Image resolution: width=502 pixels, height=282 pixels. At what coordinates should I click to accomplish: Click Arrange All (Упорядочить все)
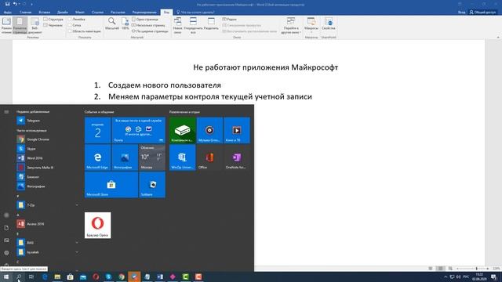click(x=193, y=26)
